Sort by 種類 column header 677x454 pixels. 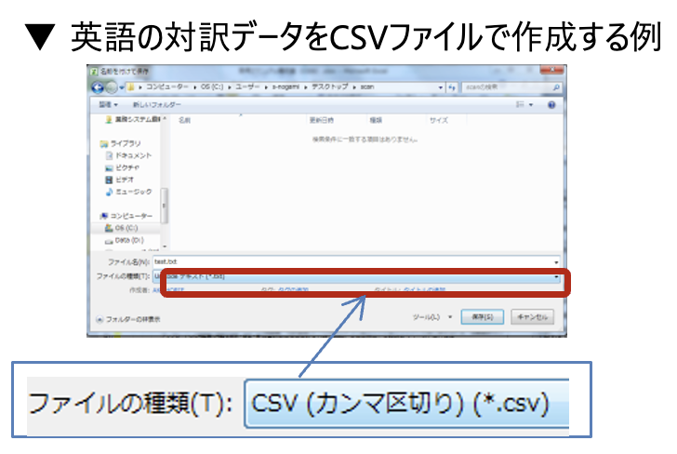point(376,120)
